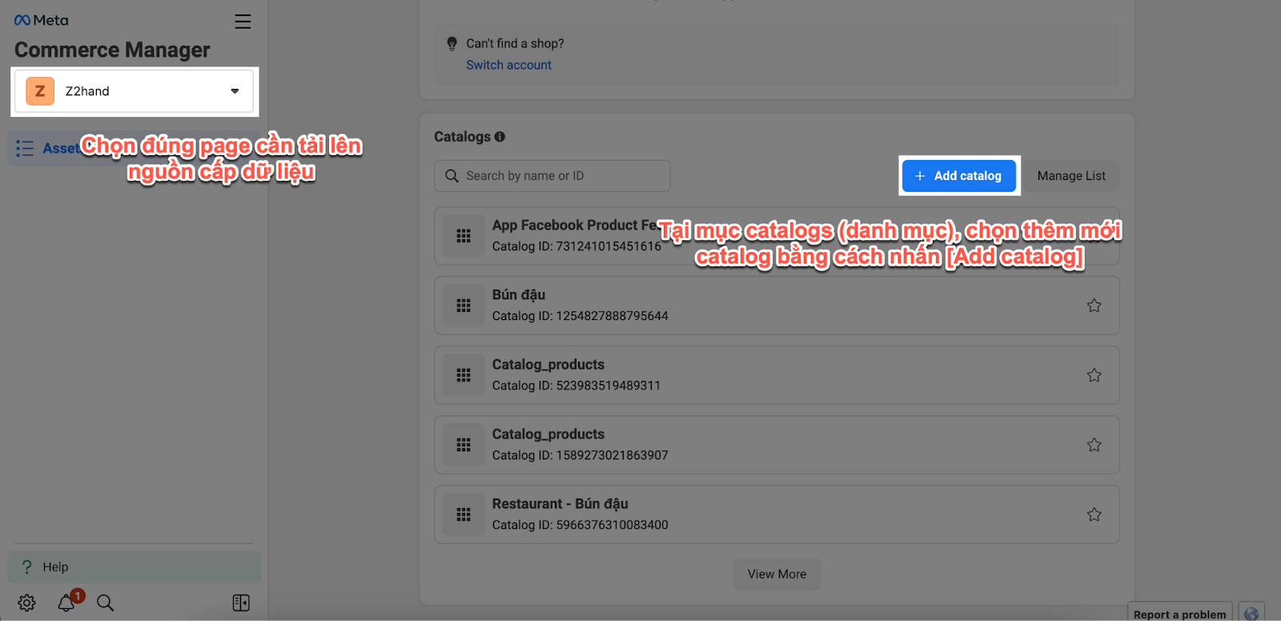The image size is (1281, 621).
Task: Toggle star for catalog ID 1589273021863907
Action: tap(1094, 445)
